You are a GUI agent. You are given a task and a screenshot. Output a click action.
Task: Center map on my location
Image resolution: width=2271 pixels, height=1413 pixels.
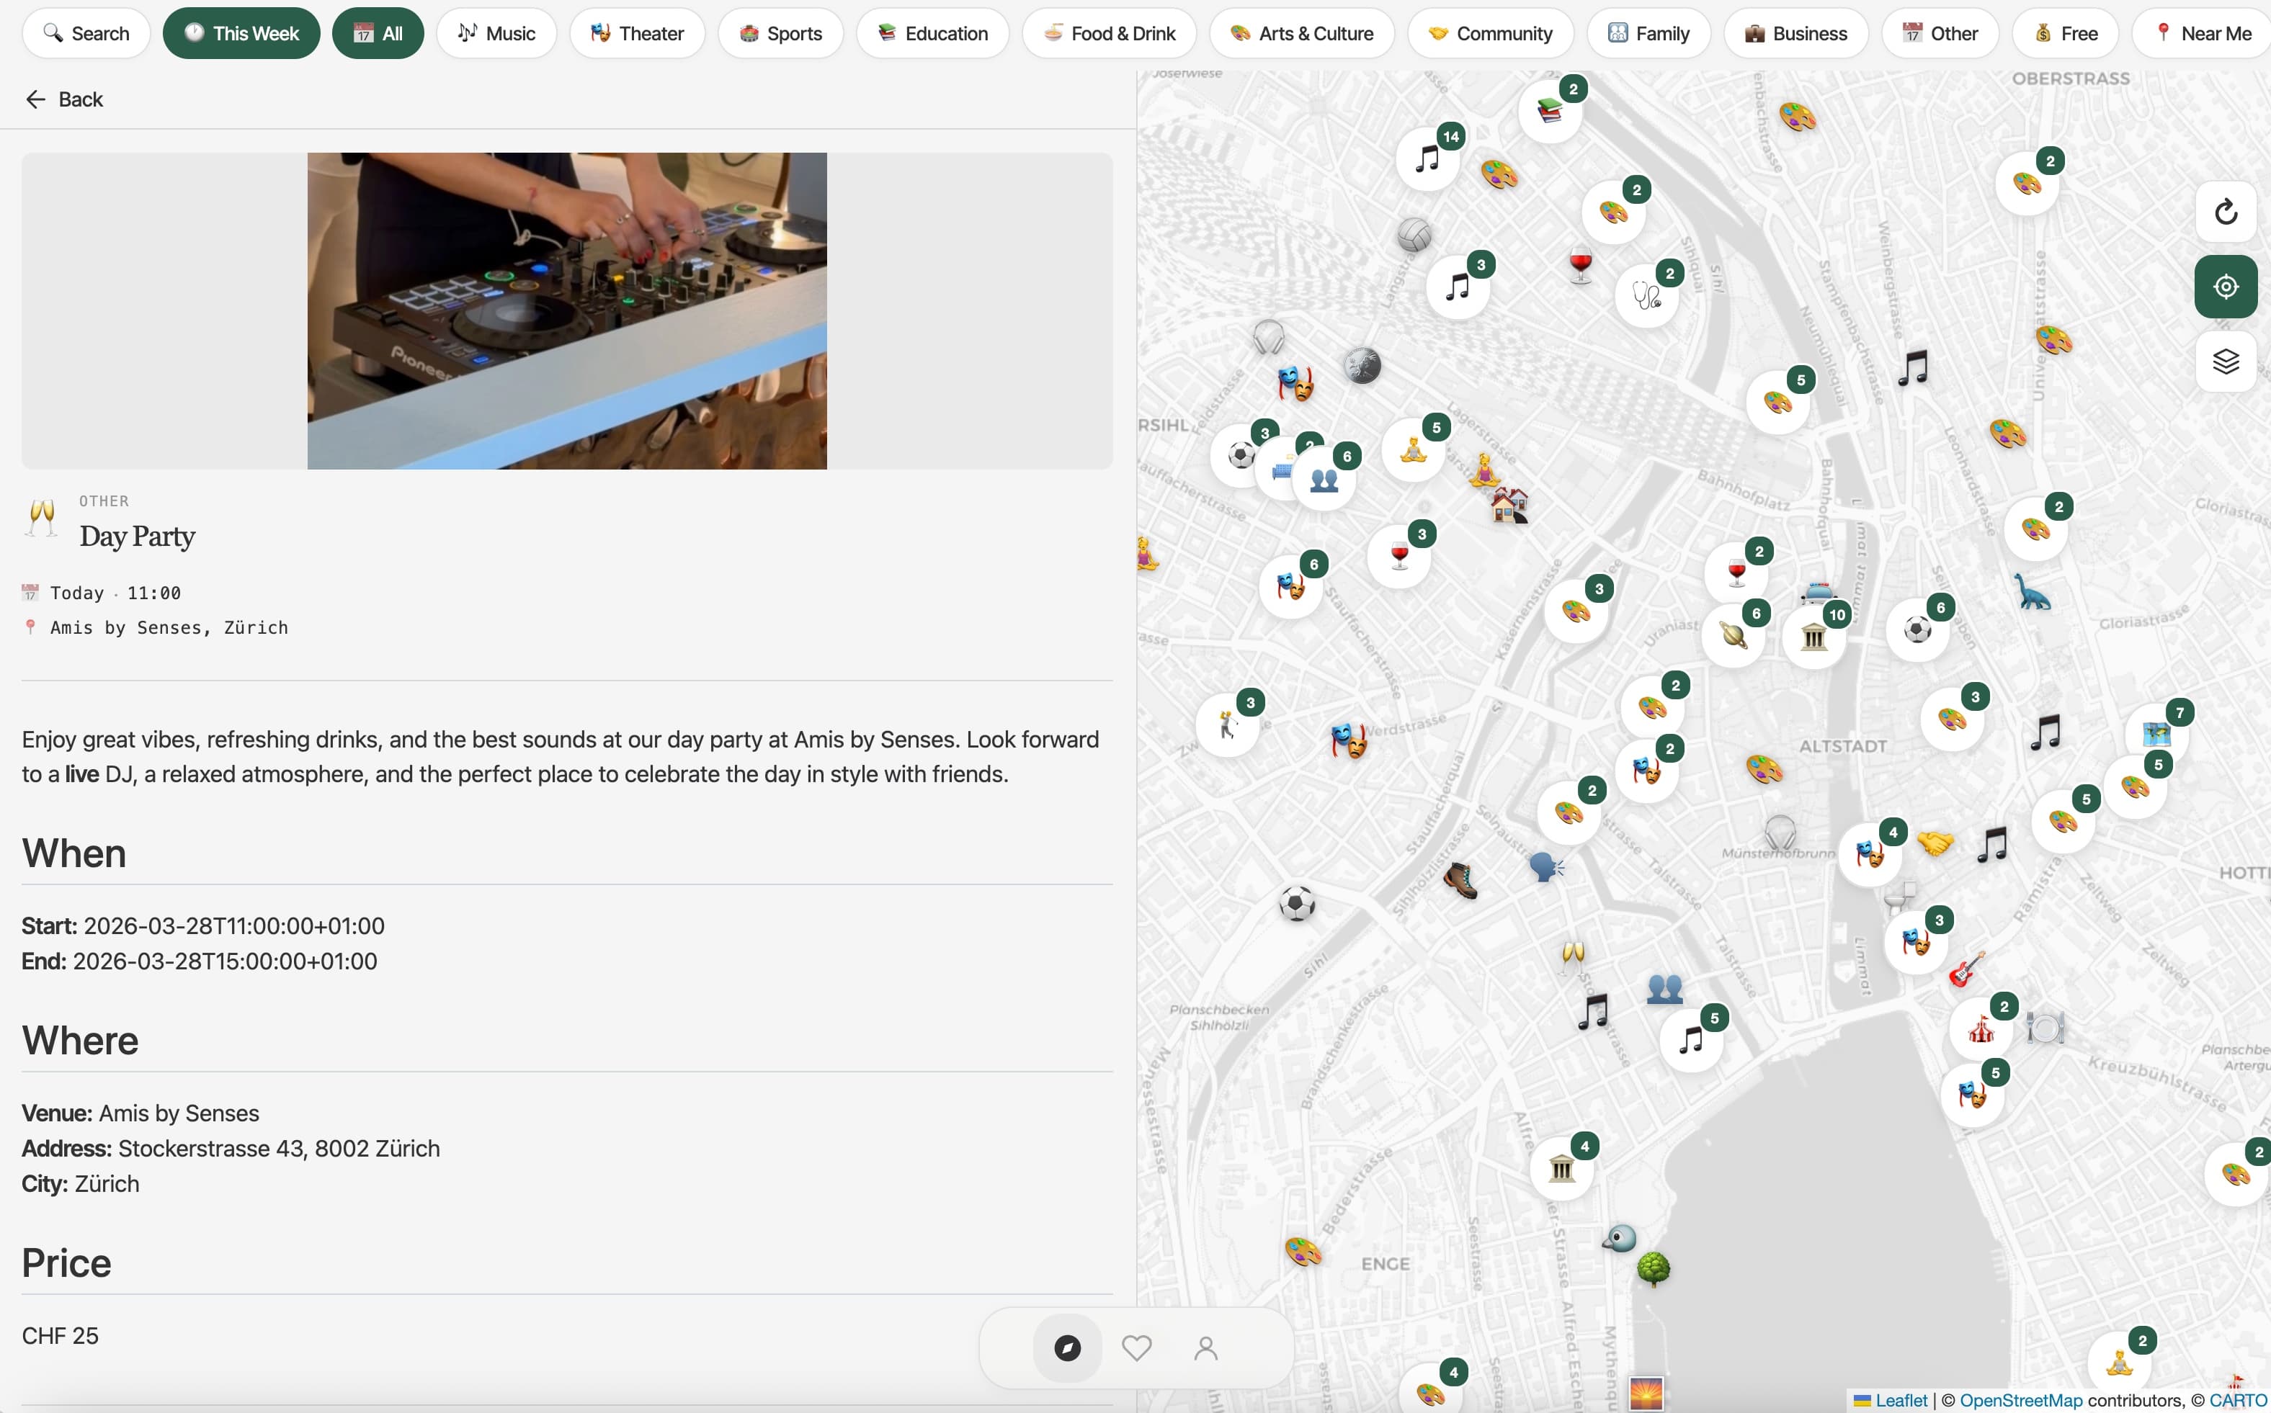tap(2226, 286)
